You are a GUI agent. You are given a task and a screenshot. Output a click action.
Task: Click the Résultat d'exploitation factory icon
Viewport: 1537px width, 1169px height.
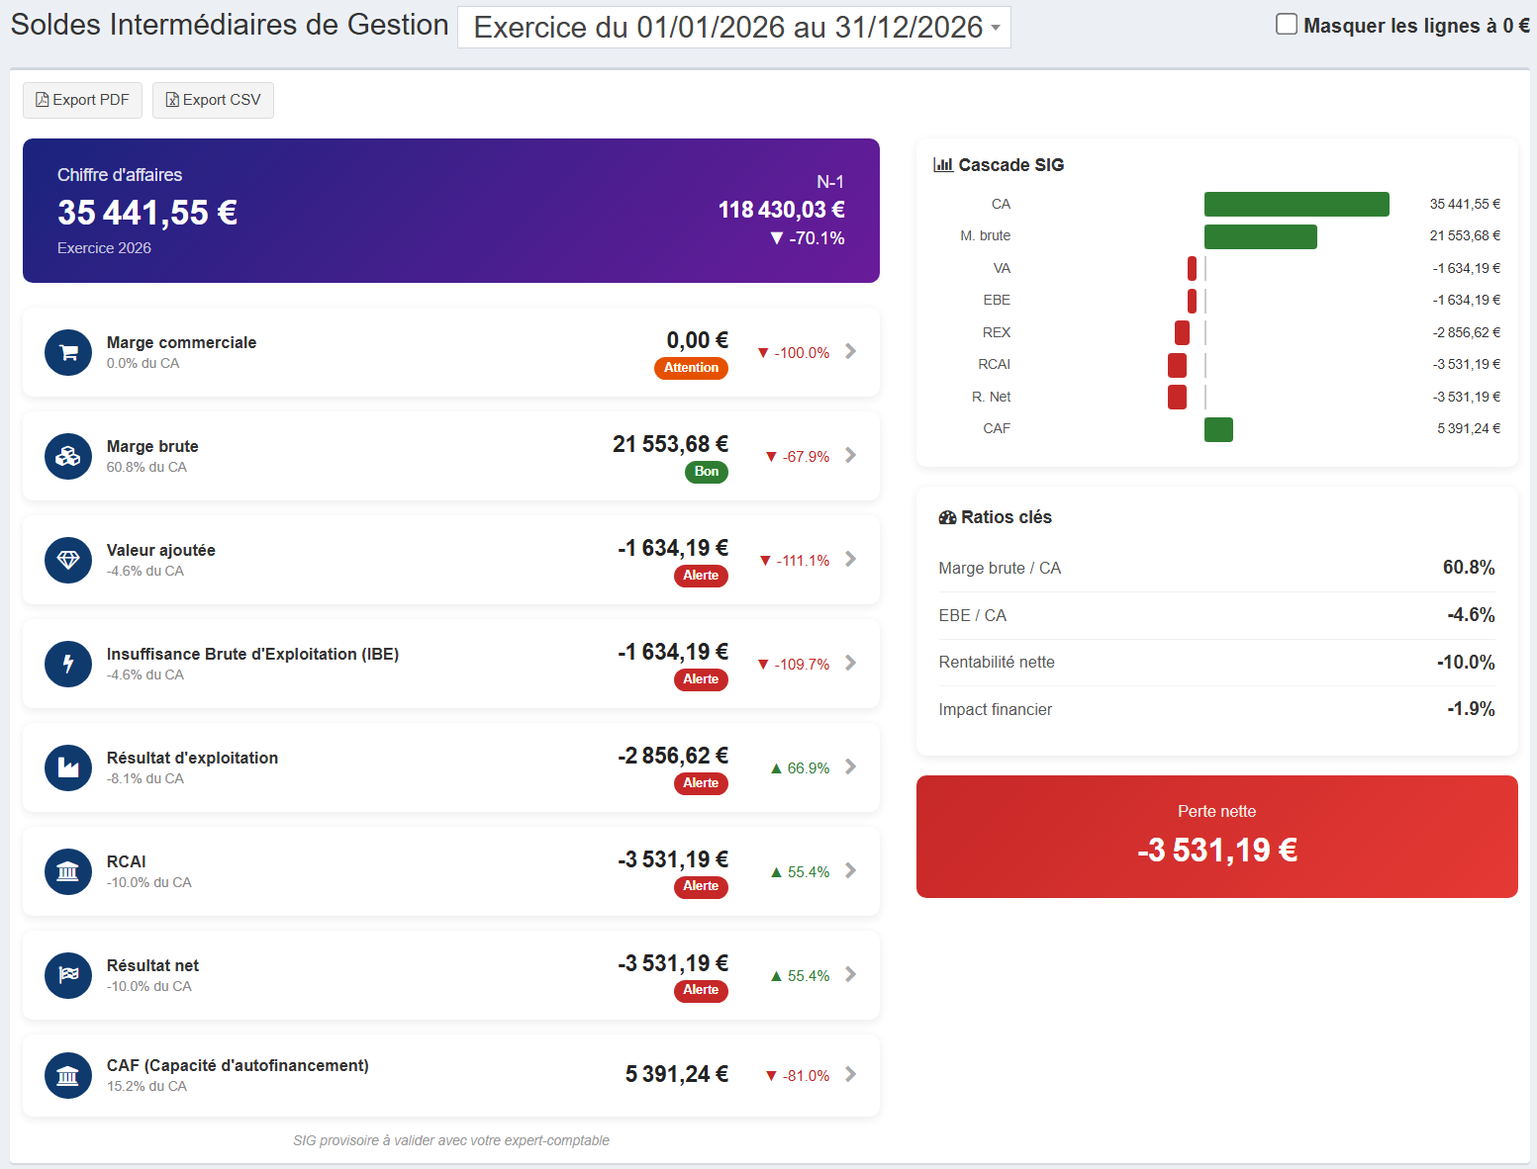(68, 767)
